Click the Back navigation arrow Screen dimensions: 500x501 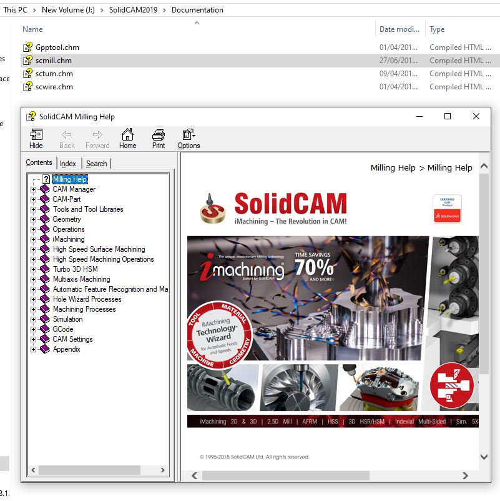(x=67, y=135)
